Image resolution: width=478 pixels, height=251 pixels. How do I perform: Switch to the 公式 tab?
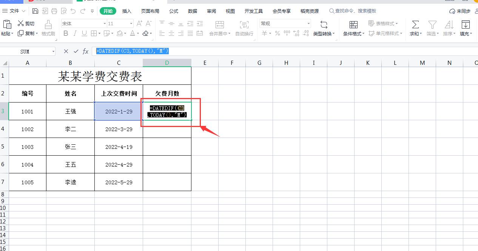click(174, 11)
